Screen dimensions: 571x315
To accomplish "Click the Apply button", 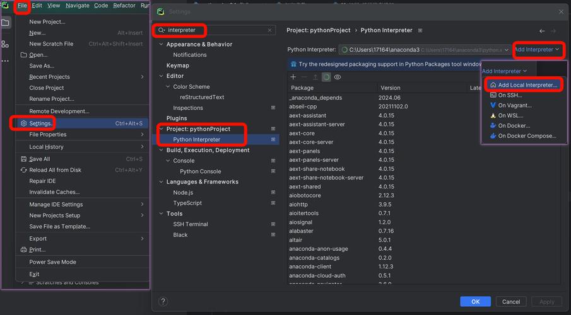I will click(546, 302).
